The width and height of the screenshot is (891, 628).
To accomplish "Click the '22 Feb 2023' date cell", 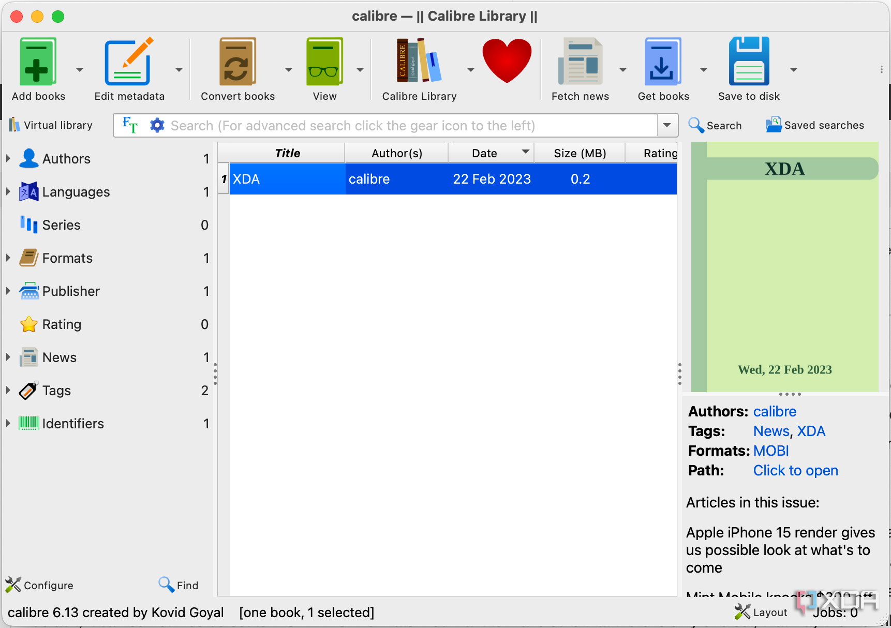I will pos(492,179).
